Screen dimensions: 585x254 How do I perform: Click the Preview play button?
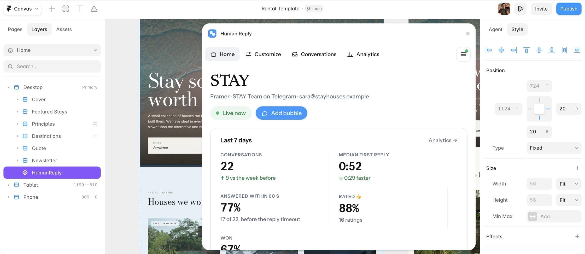coord(520,9)
